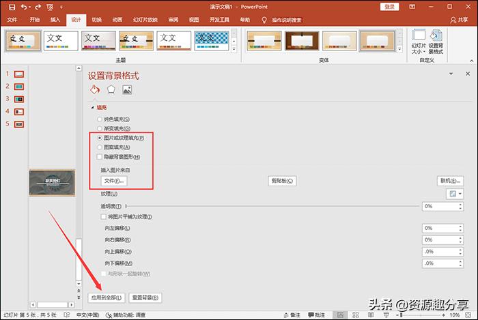Image resolution: width=478 pixels, height=320 pixels.
Task: Undo the last action
Action: pyautogui.click(x=24, y=7)
